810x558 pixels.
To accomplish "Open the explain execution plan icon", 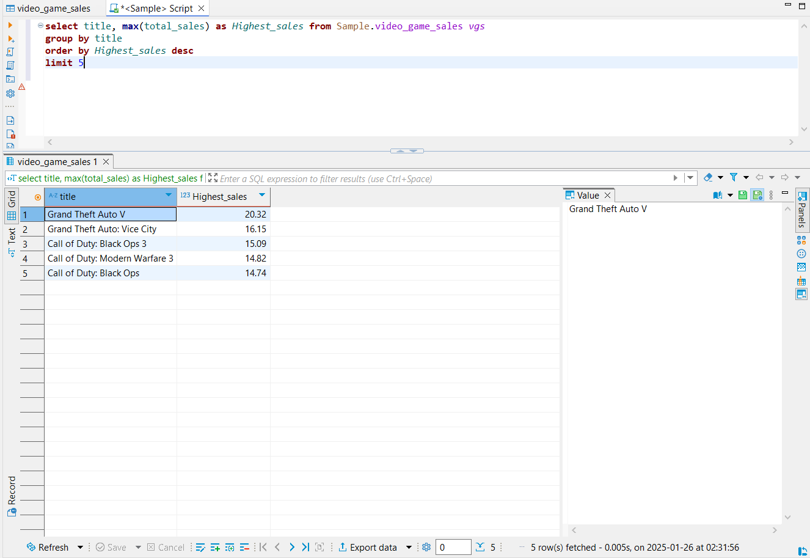I will pos(10,65).
